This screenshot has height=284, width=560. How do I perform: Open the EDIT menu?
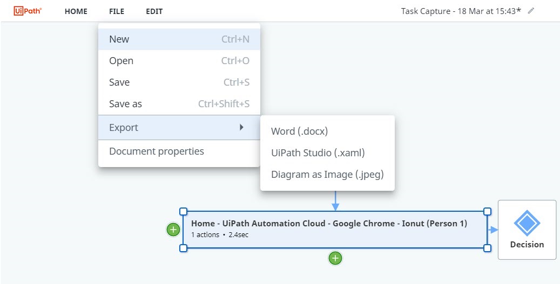click(154, 11)
